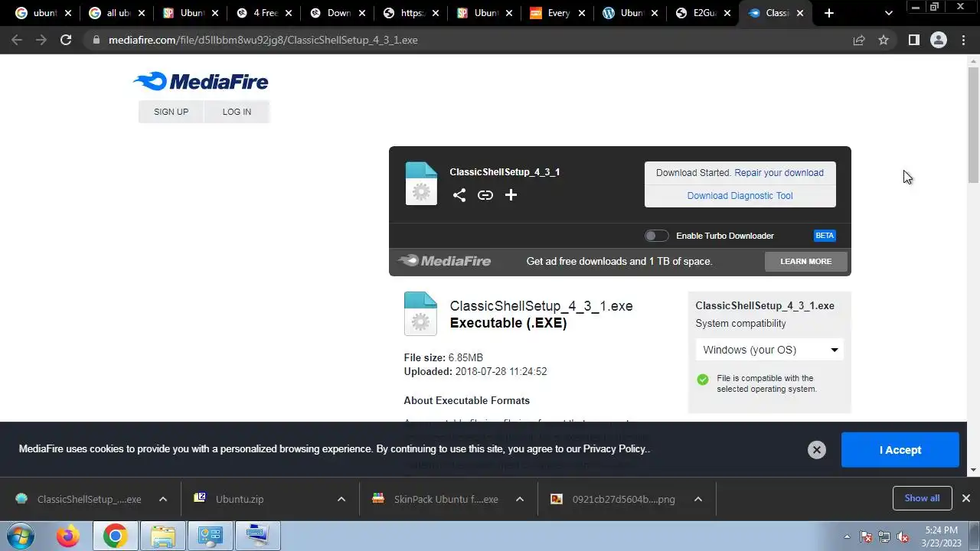
Task: Expand options for 0921cb27d5604b png download
Action: tap(697, 499)
